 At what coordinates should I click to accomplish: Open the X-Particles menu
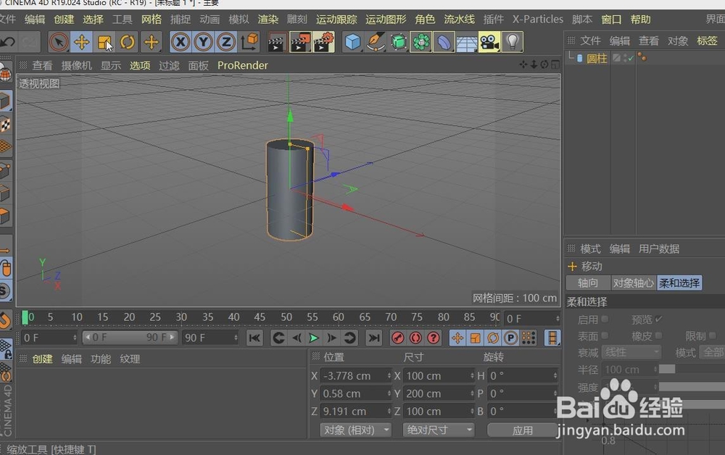(538, 20)
